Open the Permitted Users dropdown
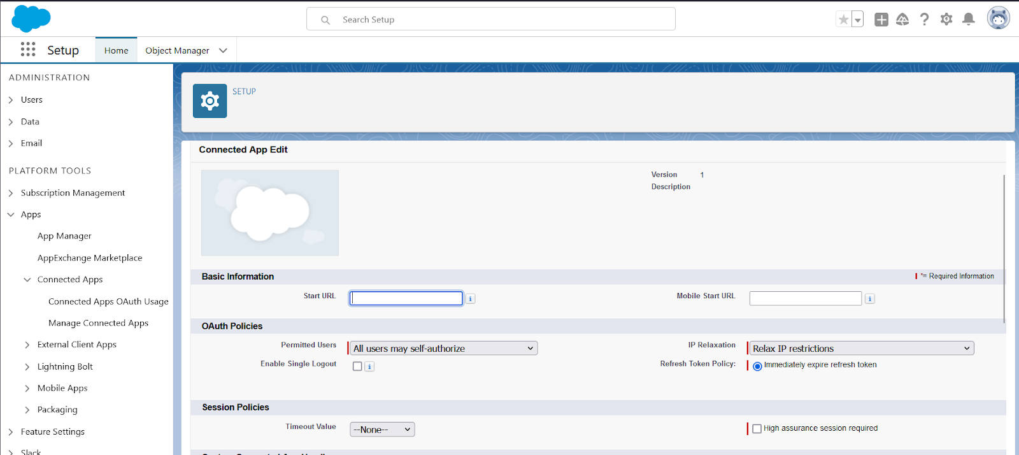The width and height of the screenshot is (1019, 455). tap(444, 348)
